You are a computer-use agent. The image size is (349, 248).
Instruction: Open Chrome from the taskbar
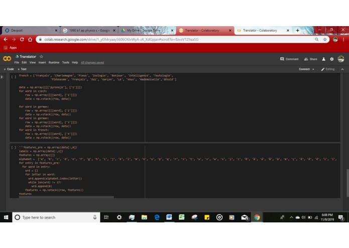[x=257, y=217]
